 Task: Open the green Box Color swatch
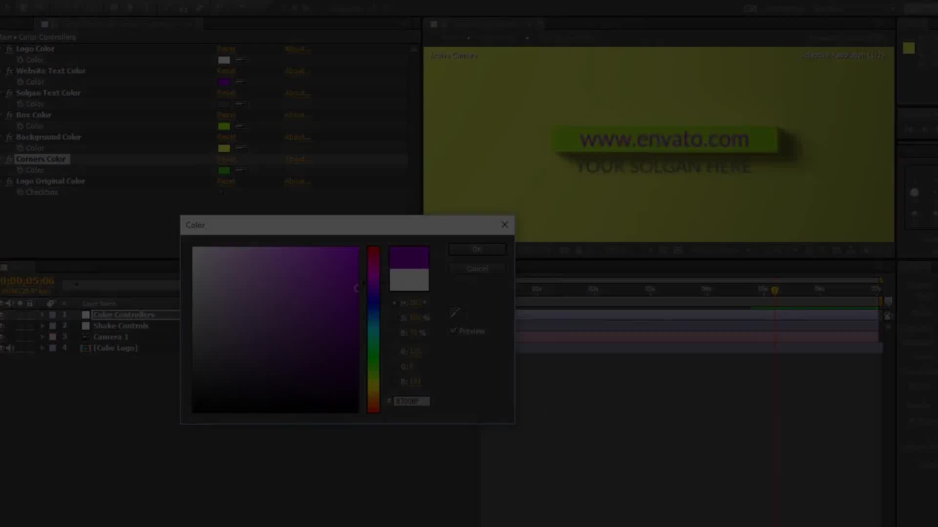tap(224, 126)
